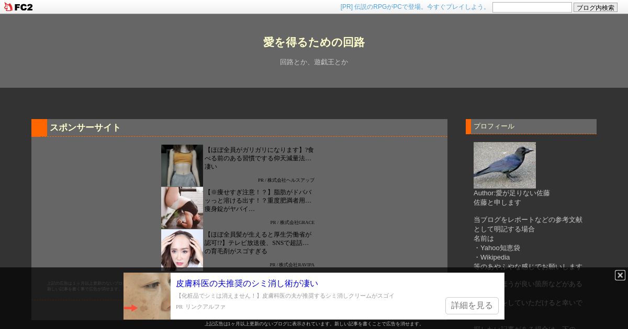Open the ad text 痩せすぎ注意 脂肪がドバババ
The height and width of the screenshot is (329, 628).
pyautogui.click(x=259, y=201)
